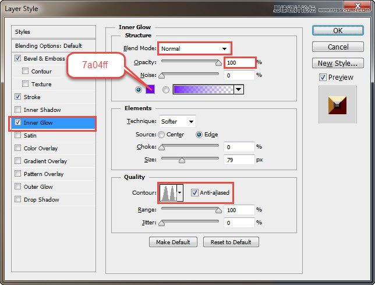Toggle the Stroke checkbox
Screen dimensions: 375x285
[x=17, y=97]
